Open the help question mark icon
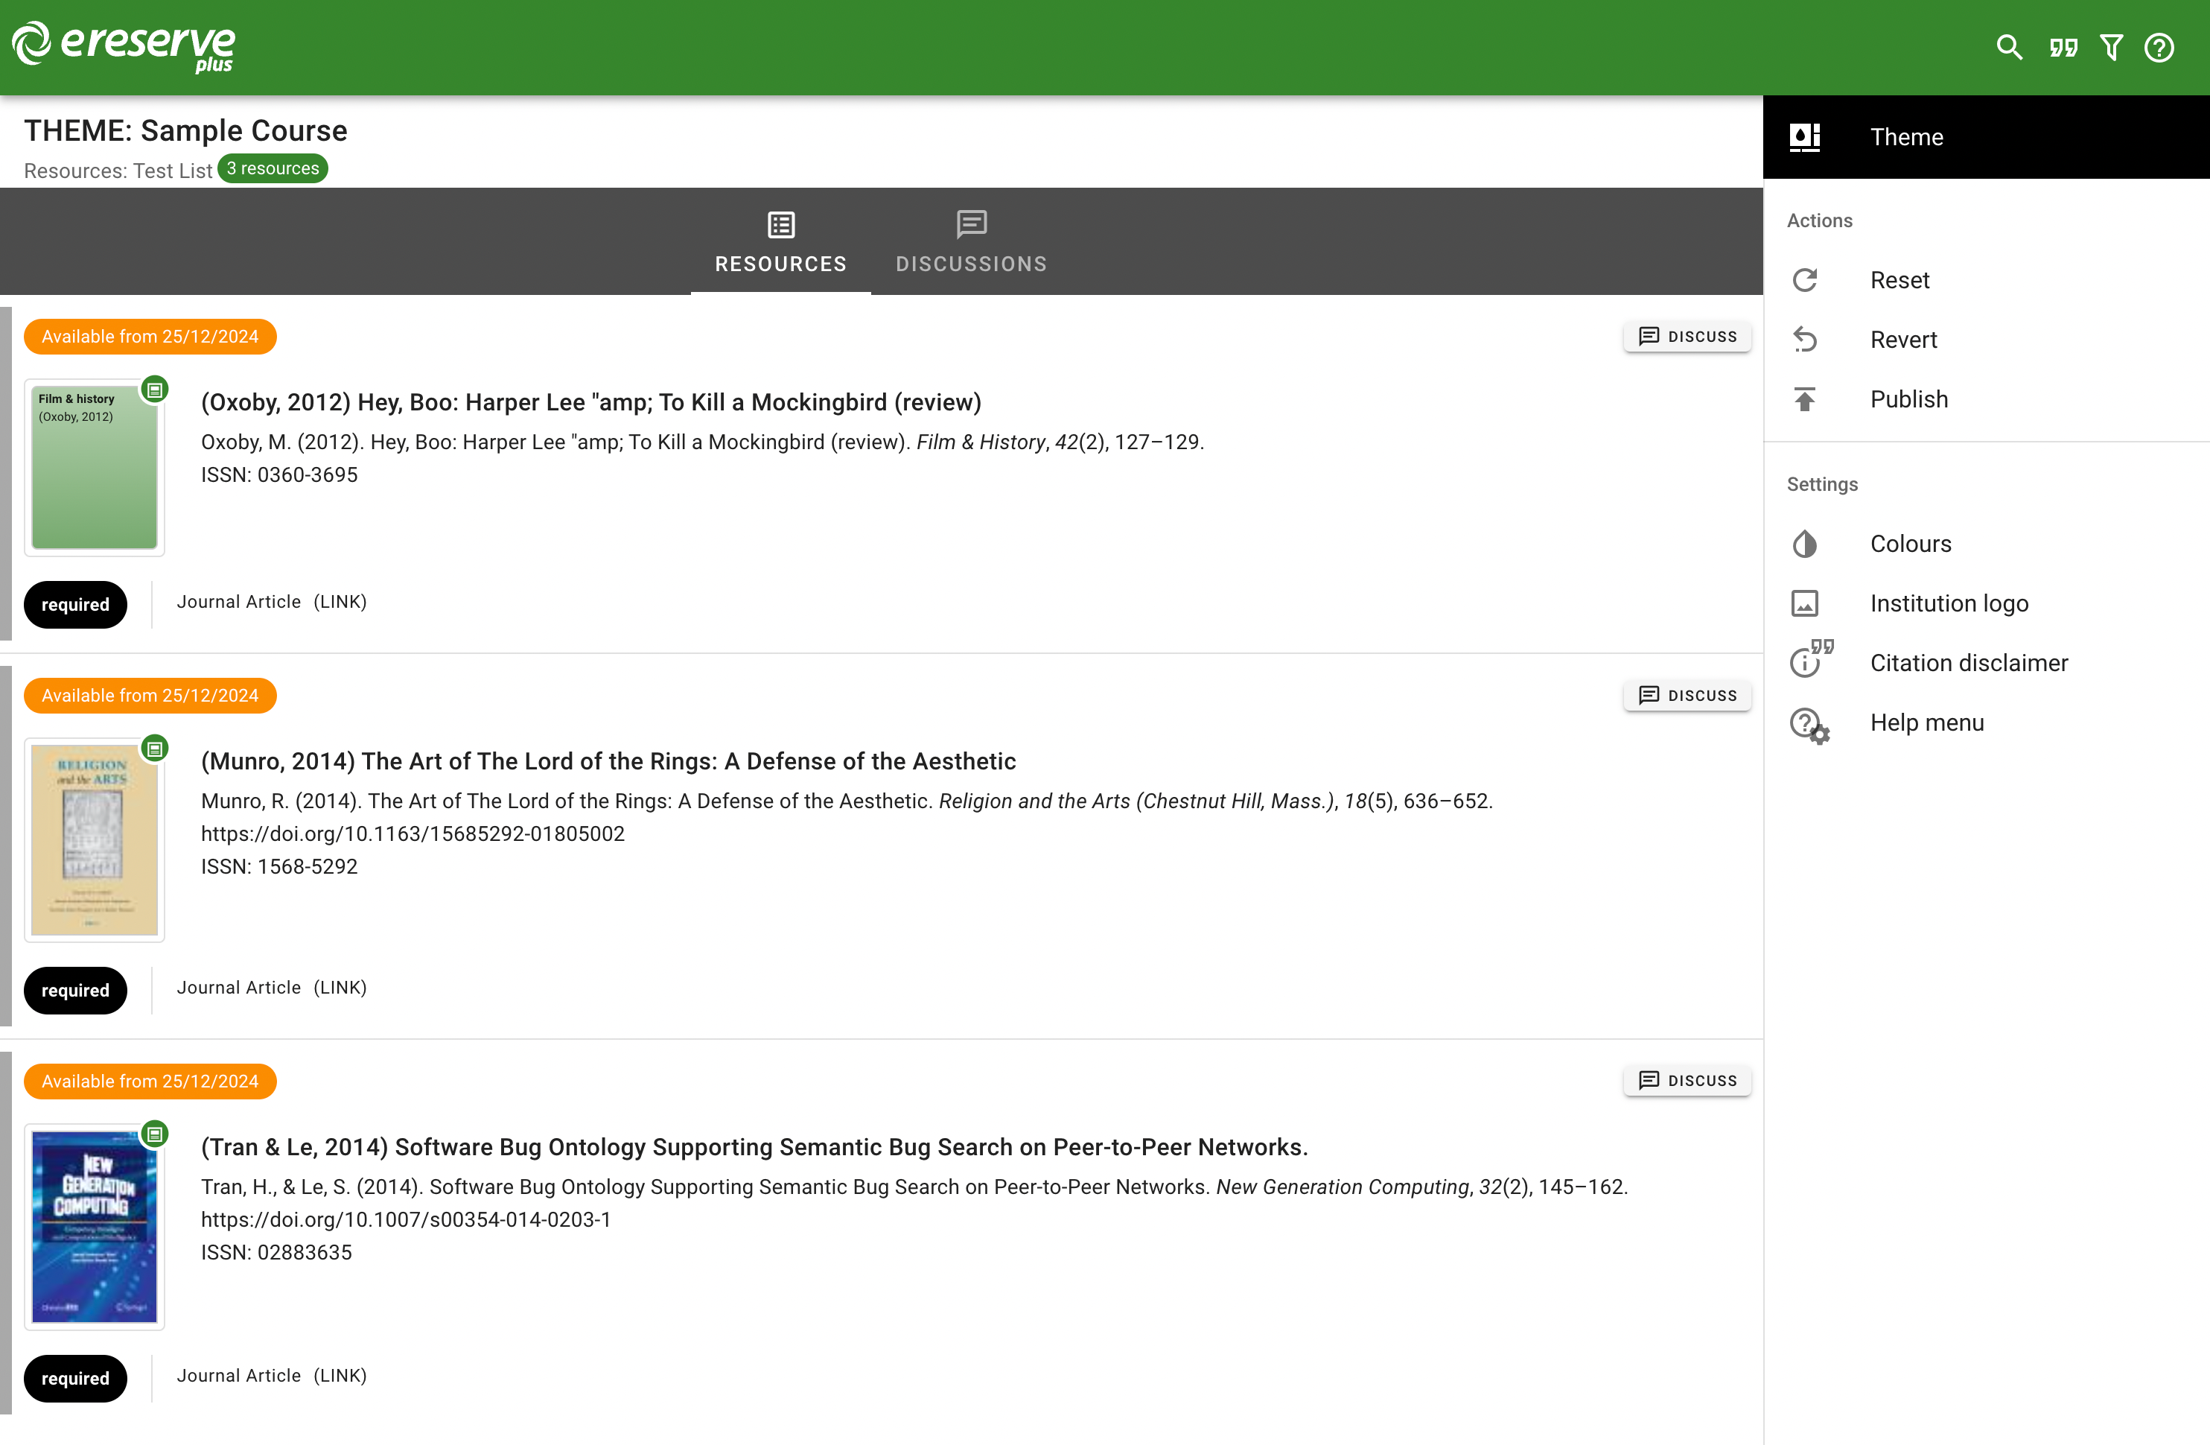 pos(2159,48)
